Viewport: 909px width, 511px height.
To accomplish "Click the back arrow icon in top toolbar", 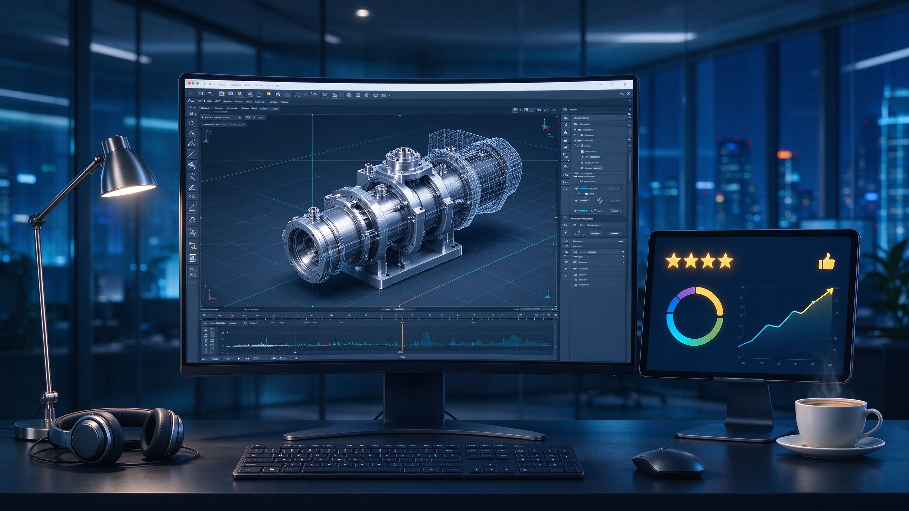I will 191,94.
